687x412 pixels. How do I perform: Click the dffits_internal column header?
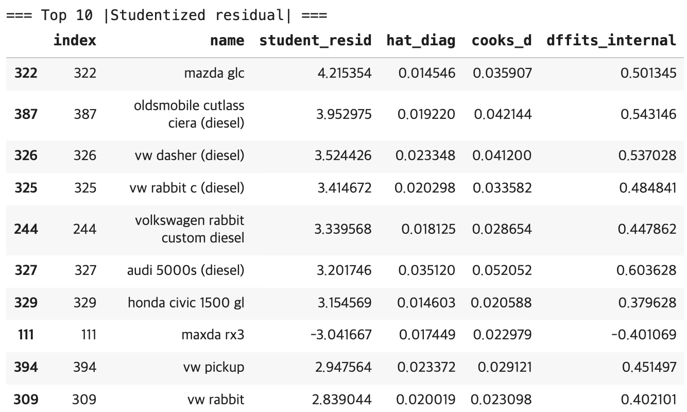611,41
